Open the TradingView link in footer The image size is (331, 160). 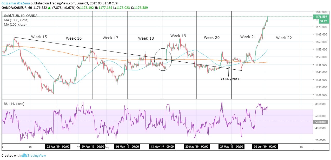37,155
